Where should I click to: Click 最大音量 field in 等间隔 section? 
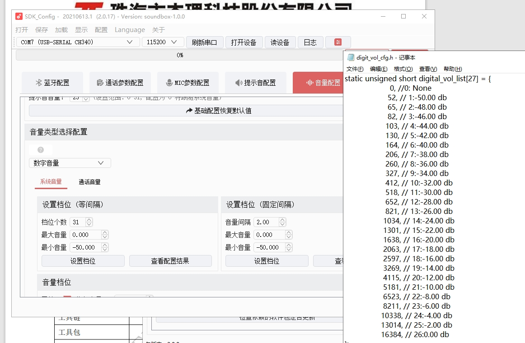coord(85,235)
